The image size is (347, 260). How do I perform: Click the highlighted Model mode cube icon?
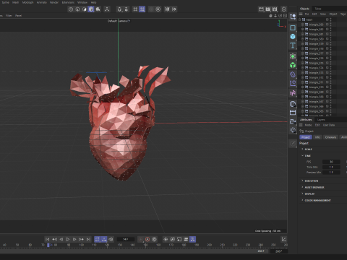91,9
